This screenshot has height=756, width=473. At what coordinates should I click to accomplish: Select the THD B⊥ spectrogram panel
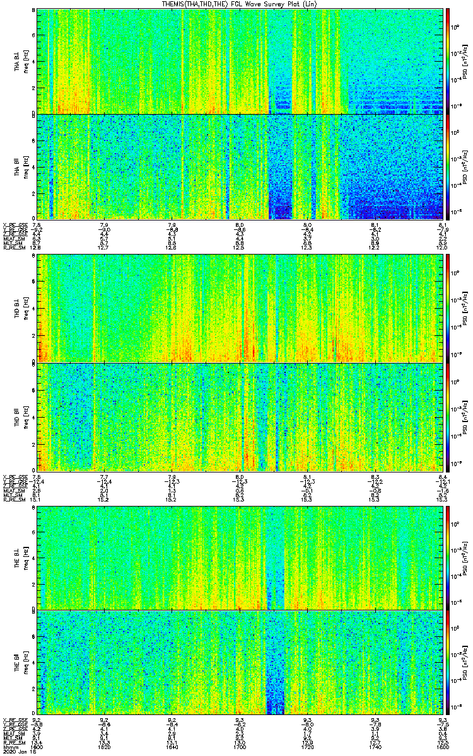point(240,308)
